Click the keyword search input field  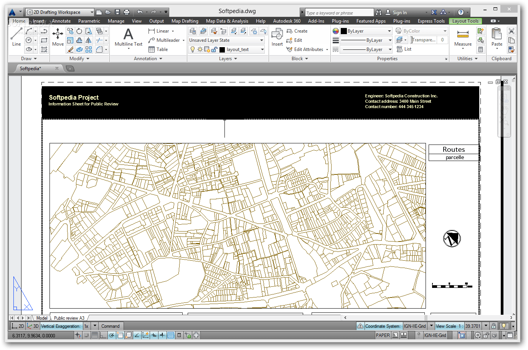click(339, 13)
